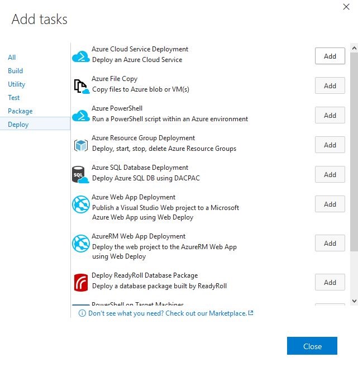The image size is (358, 367).
Task: Click the Azure Web App Deployment icon
Action: pos(81,204)
